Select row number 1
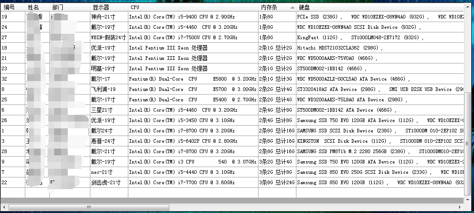The image size is (474, 213). click(x=13, y=131)
